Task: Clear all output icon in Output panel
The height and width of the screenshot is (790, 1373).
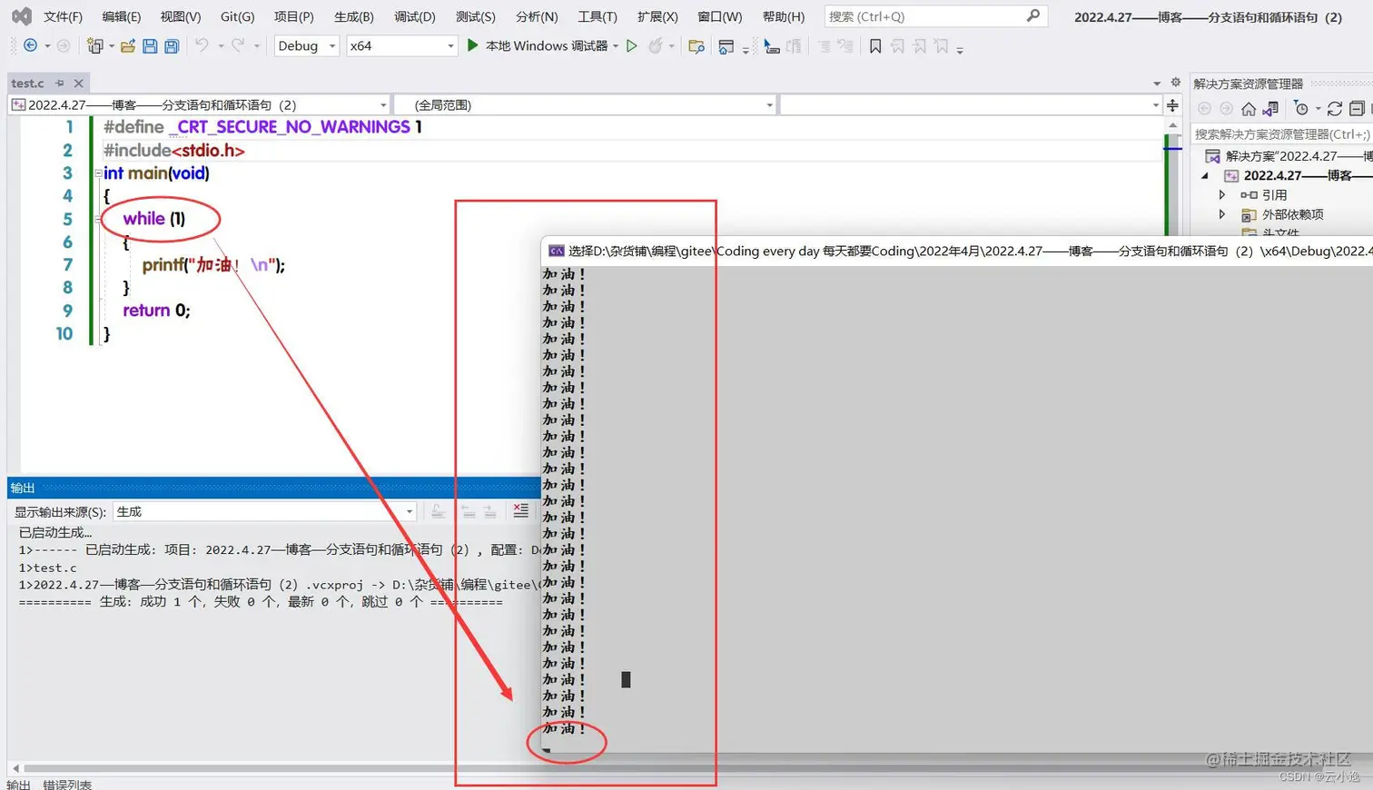Action: pos(520,511)
